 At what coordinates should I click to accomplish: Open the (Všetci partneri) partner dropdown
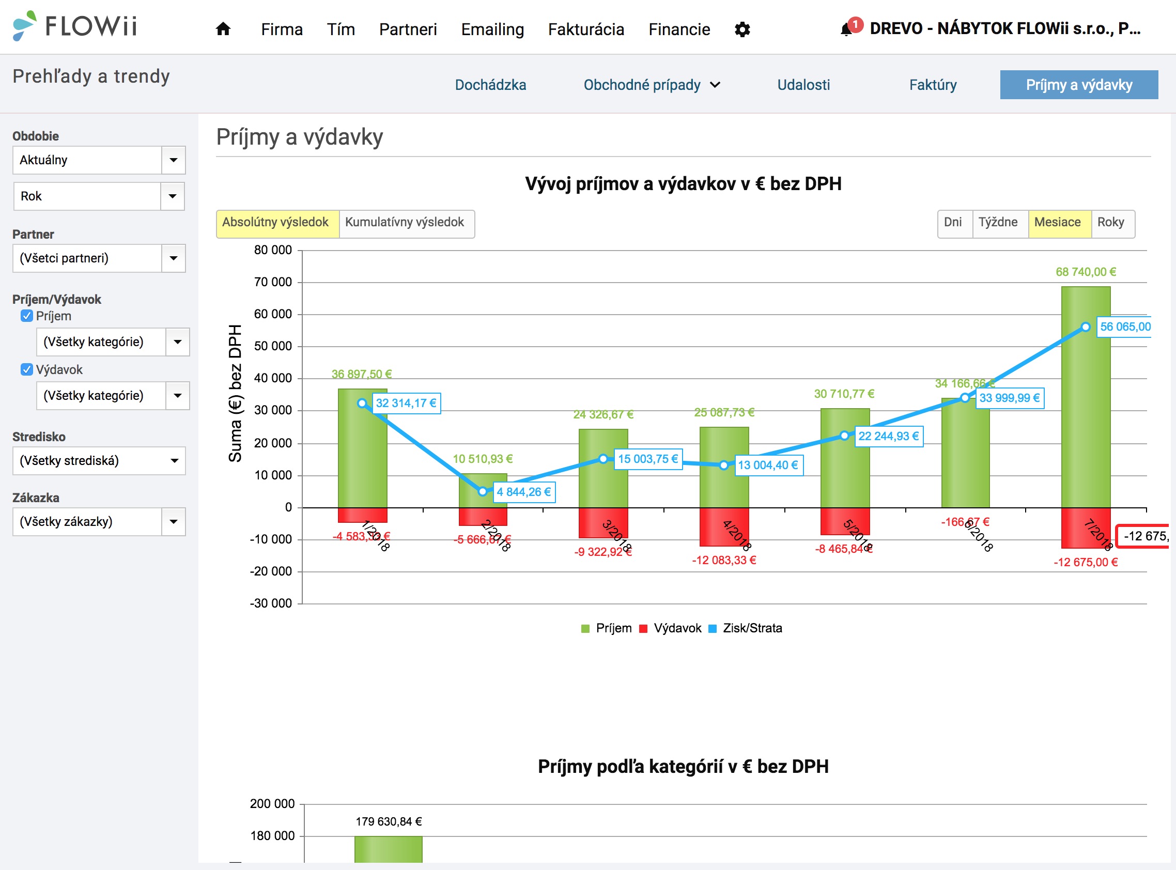[x=99, y=258]
